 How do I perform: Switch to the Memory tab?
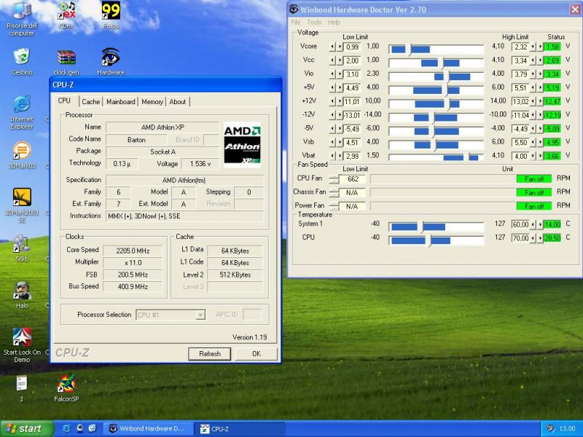click(152, 102)
